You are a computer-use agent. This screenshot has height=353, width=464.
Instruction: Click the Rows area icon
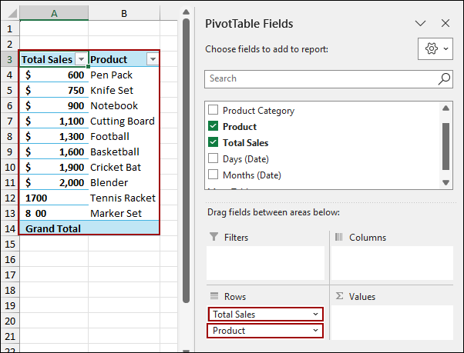pos(214,296)
